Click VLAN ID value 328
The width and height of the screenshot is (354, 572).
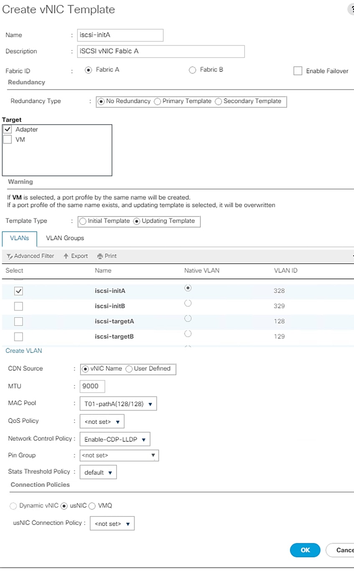click(x=279, y=291)
